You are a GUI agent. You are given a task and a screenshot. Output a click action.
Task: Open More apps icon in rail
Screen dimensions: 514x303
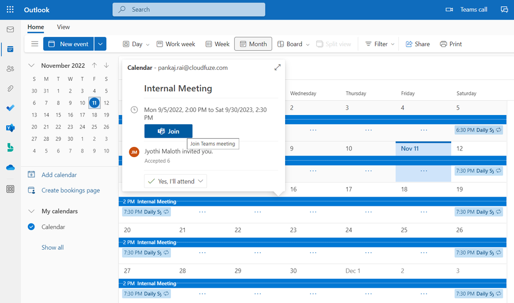click(x=10, y=189)
